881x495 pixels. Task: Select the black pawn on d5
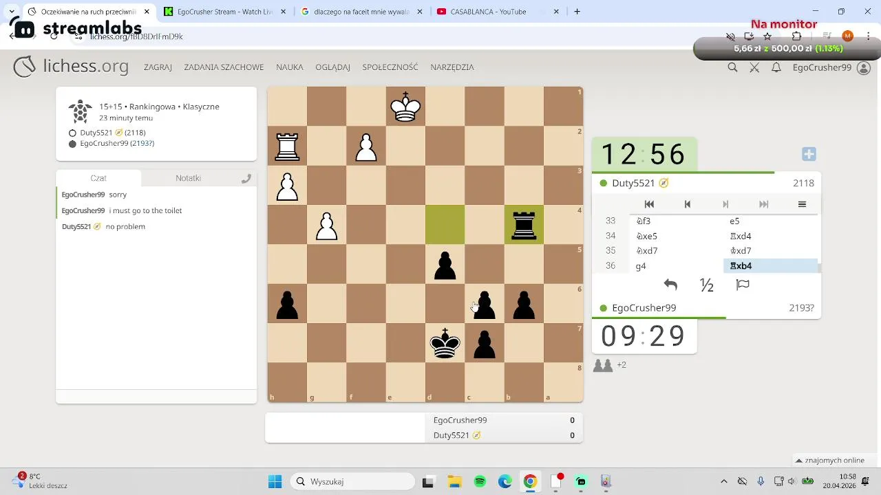coord(445,265)
